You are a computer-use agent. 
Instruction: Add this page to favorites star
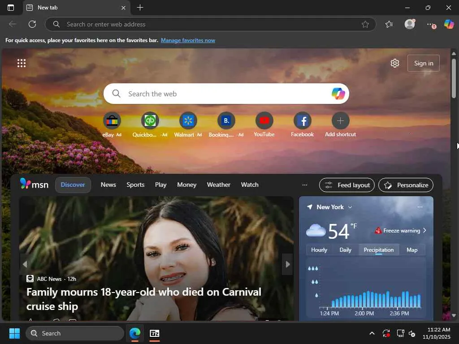coord(365,24)
